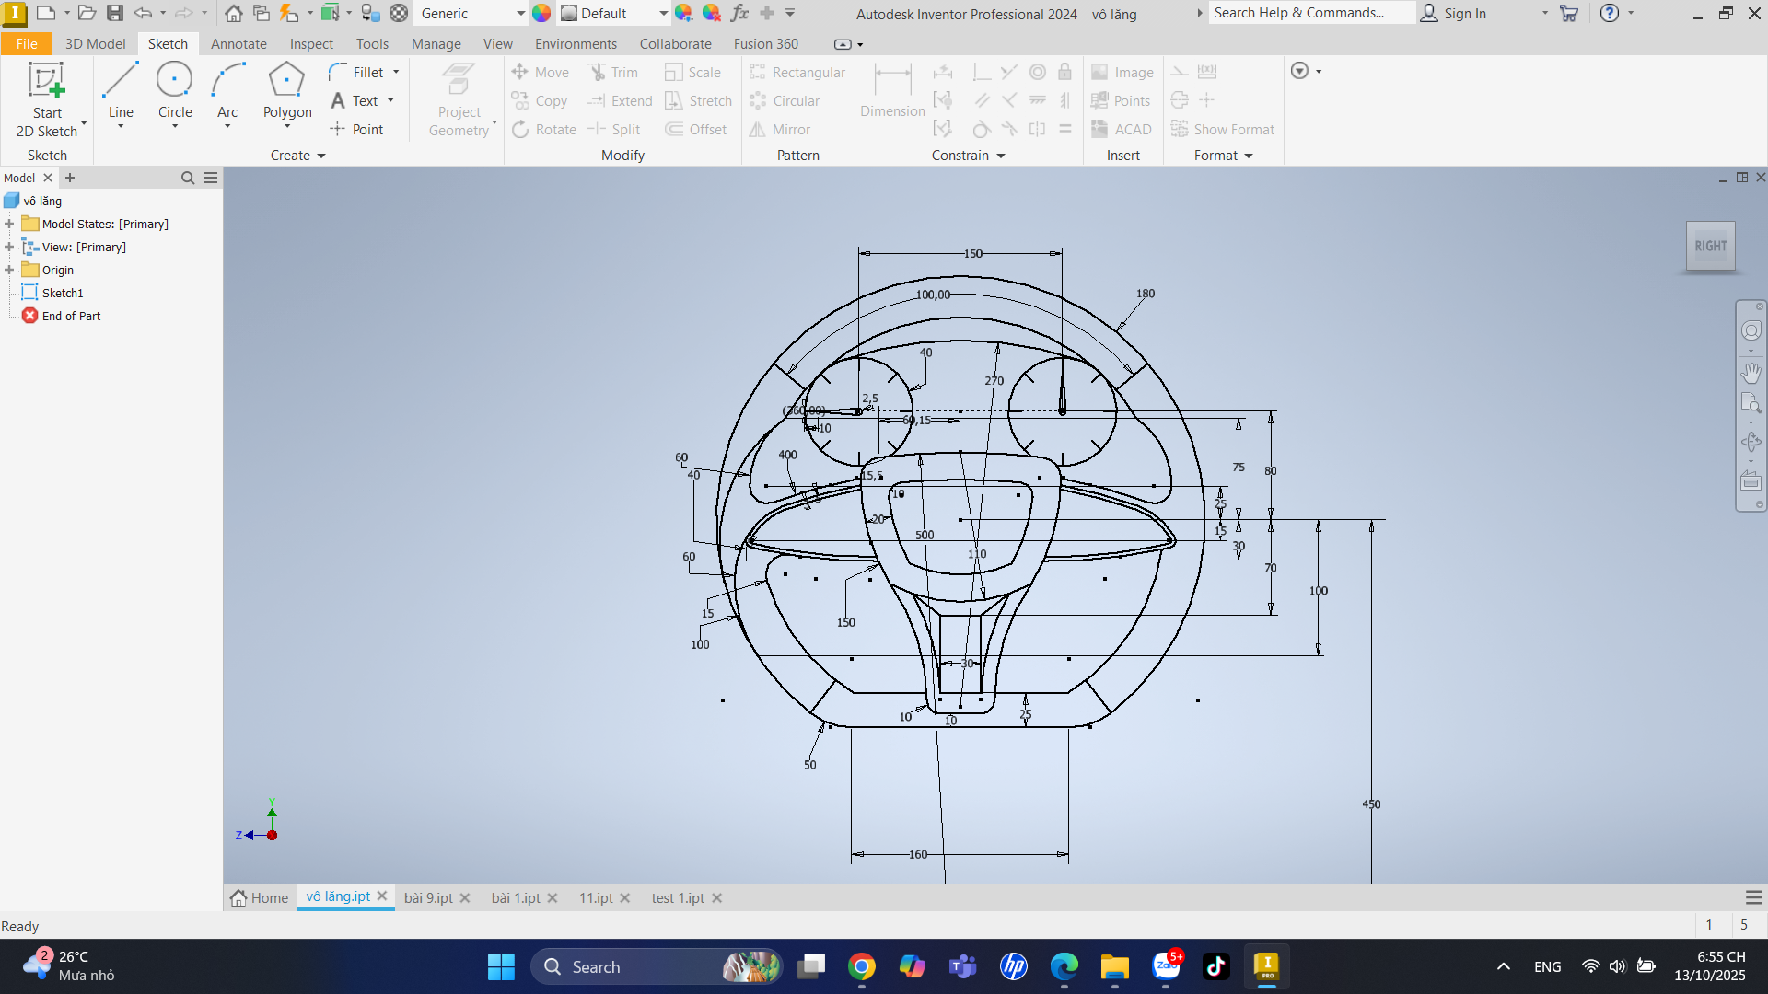Switch to the 3D Model tab

[95, 44]
